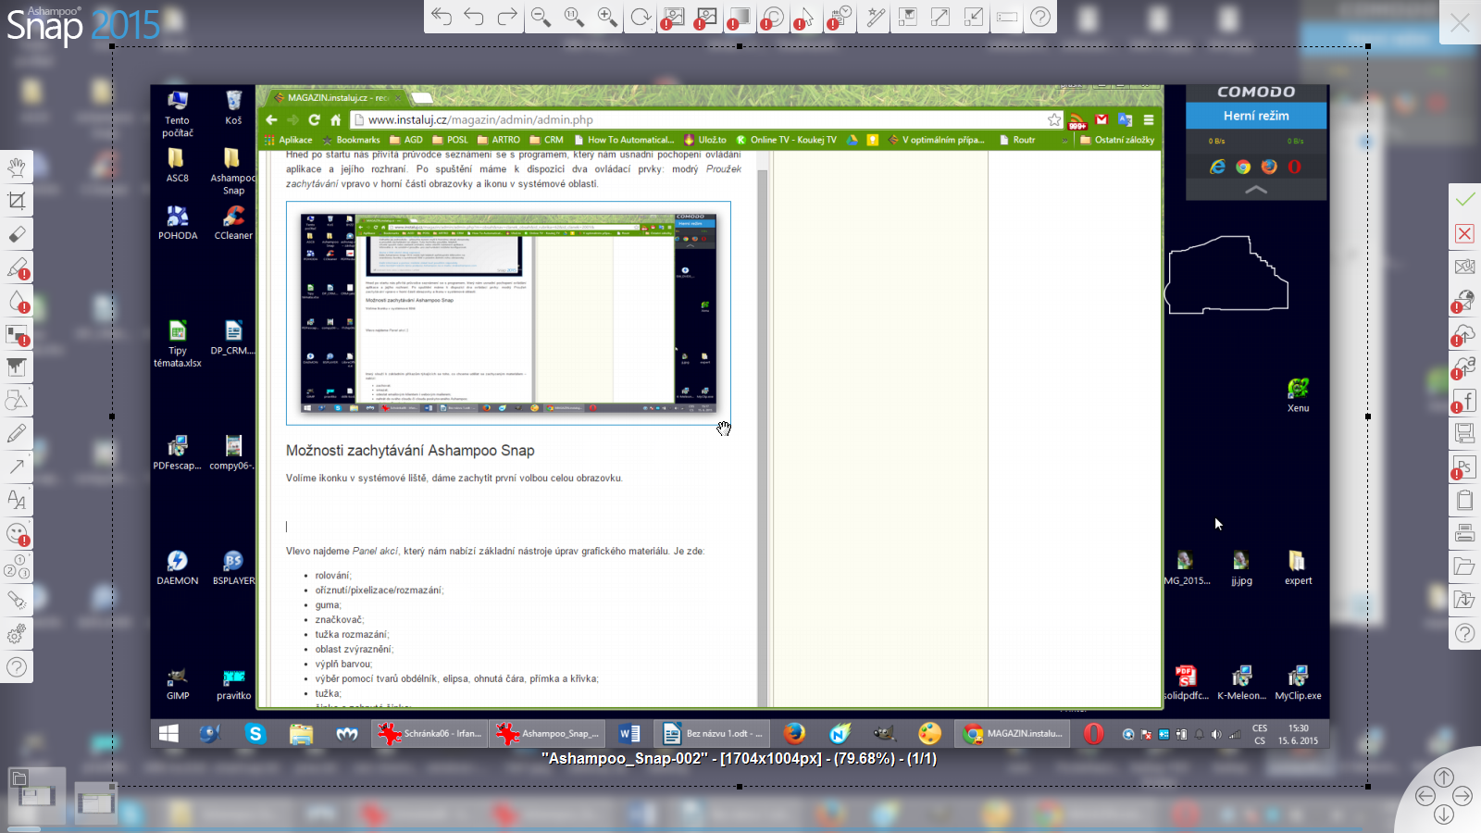Send the capture via web mail
This screenshot has width=1481, height=833.
click(1464, 300)
